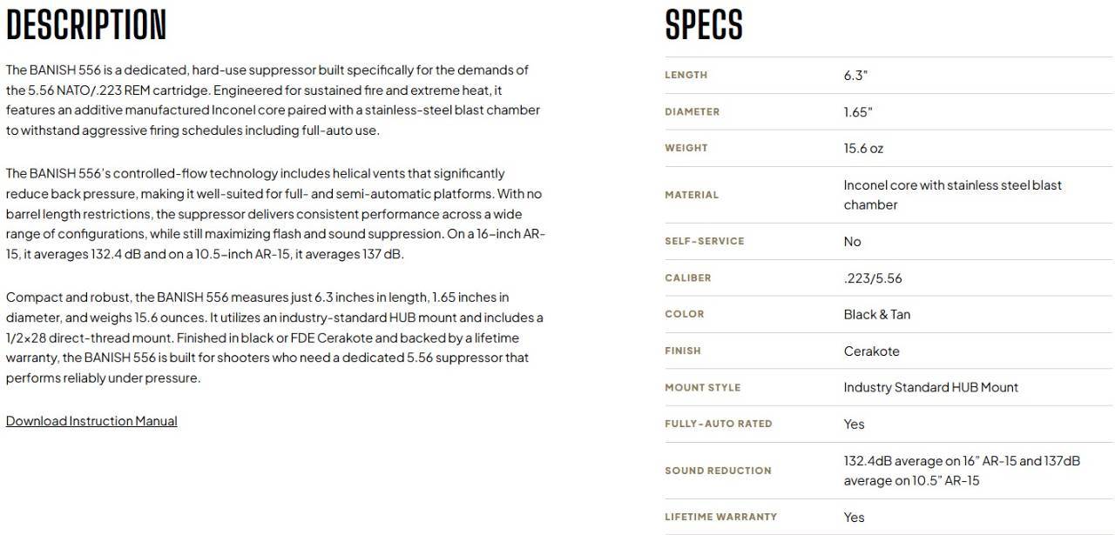Screen dimensions: 1115x535
Task: Click the Cerakote finish value
Action: click(x=871, y=351)
